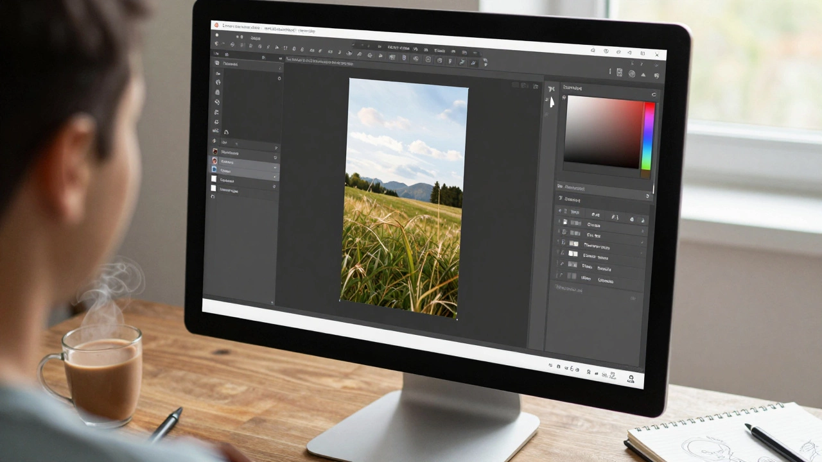822x462 pixels.
Task: Click the red app logo in title bar
Action: pos(216,26)
